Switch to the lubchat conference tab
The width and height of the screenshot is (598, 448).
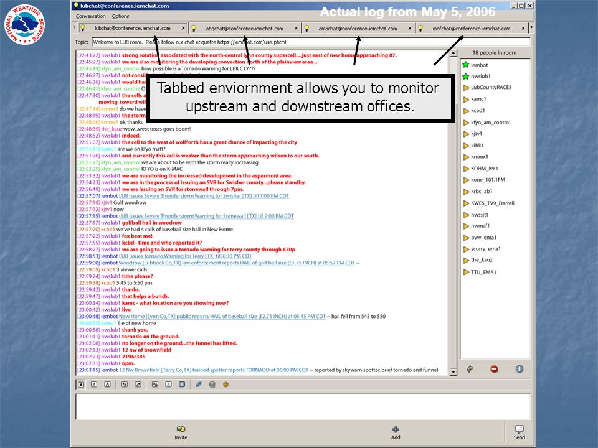[x=132, y=28]
